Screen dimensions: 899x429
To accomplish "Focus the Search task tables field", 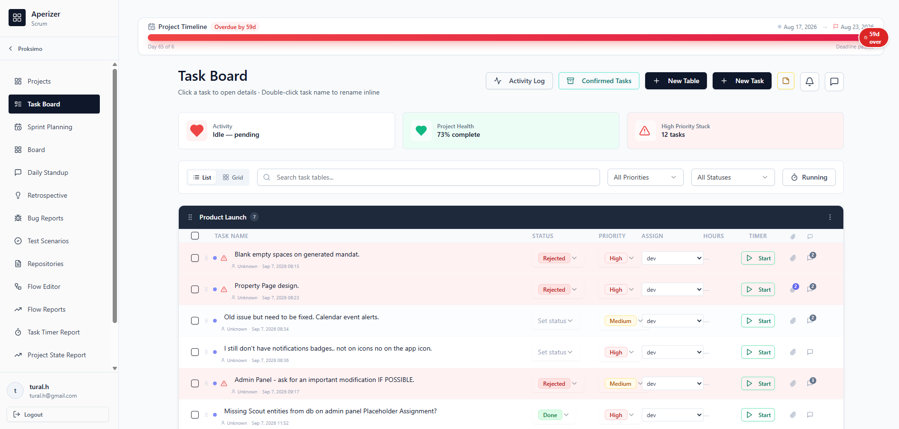I will click(x=428, y=177).
